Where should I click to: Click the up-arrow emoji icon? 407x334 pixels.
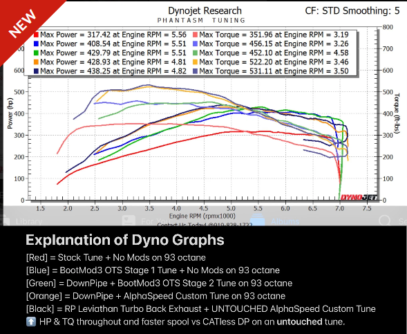[31, 322]
